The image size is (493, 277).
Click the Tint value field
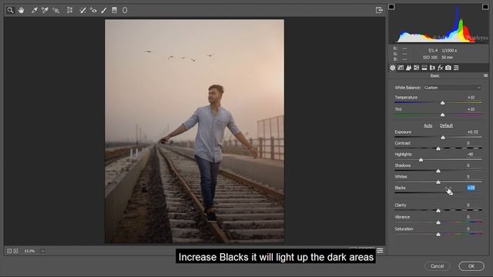[x=471, y=109]
